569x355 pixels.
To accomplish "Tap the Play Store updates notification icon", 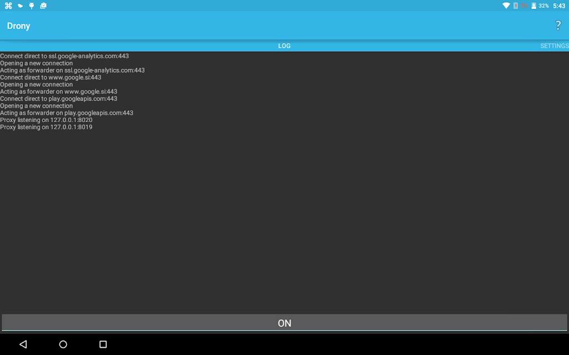I will pyautogui.click(x=43, y=6).
